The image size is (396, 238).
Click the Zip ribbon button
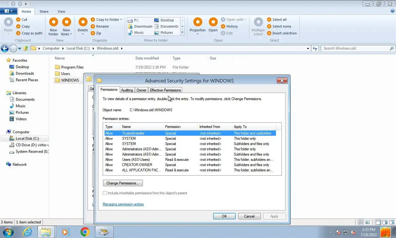(96, 33)
